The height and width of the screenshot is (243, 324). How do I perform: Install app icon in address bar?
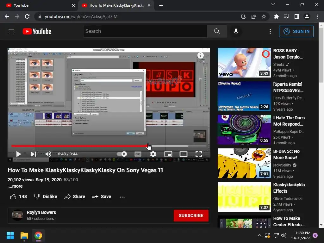pos(244,16)
